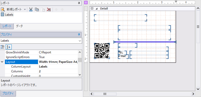Click the bottom プロパティ tab button
201x97 pixels.
point(8,93)
